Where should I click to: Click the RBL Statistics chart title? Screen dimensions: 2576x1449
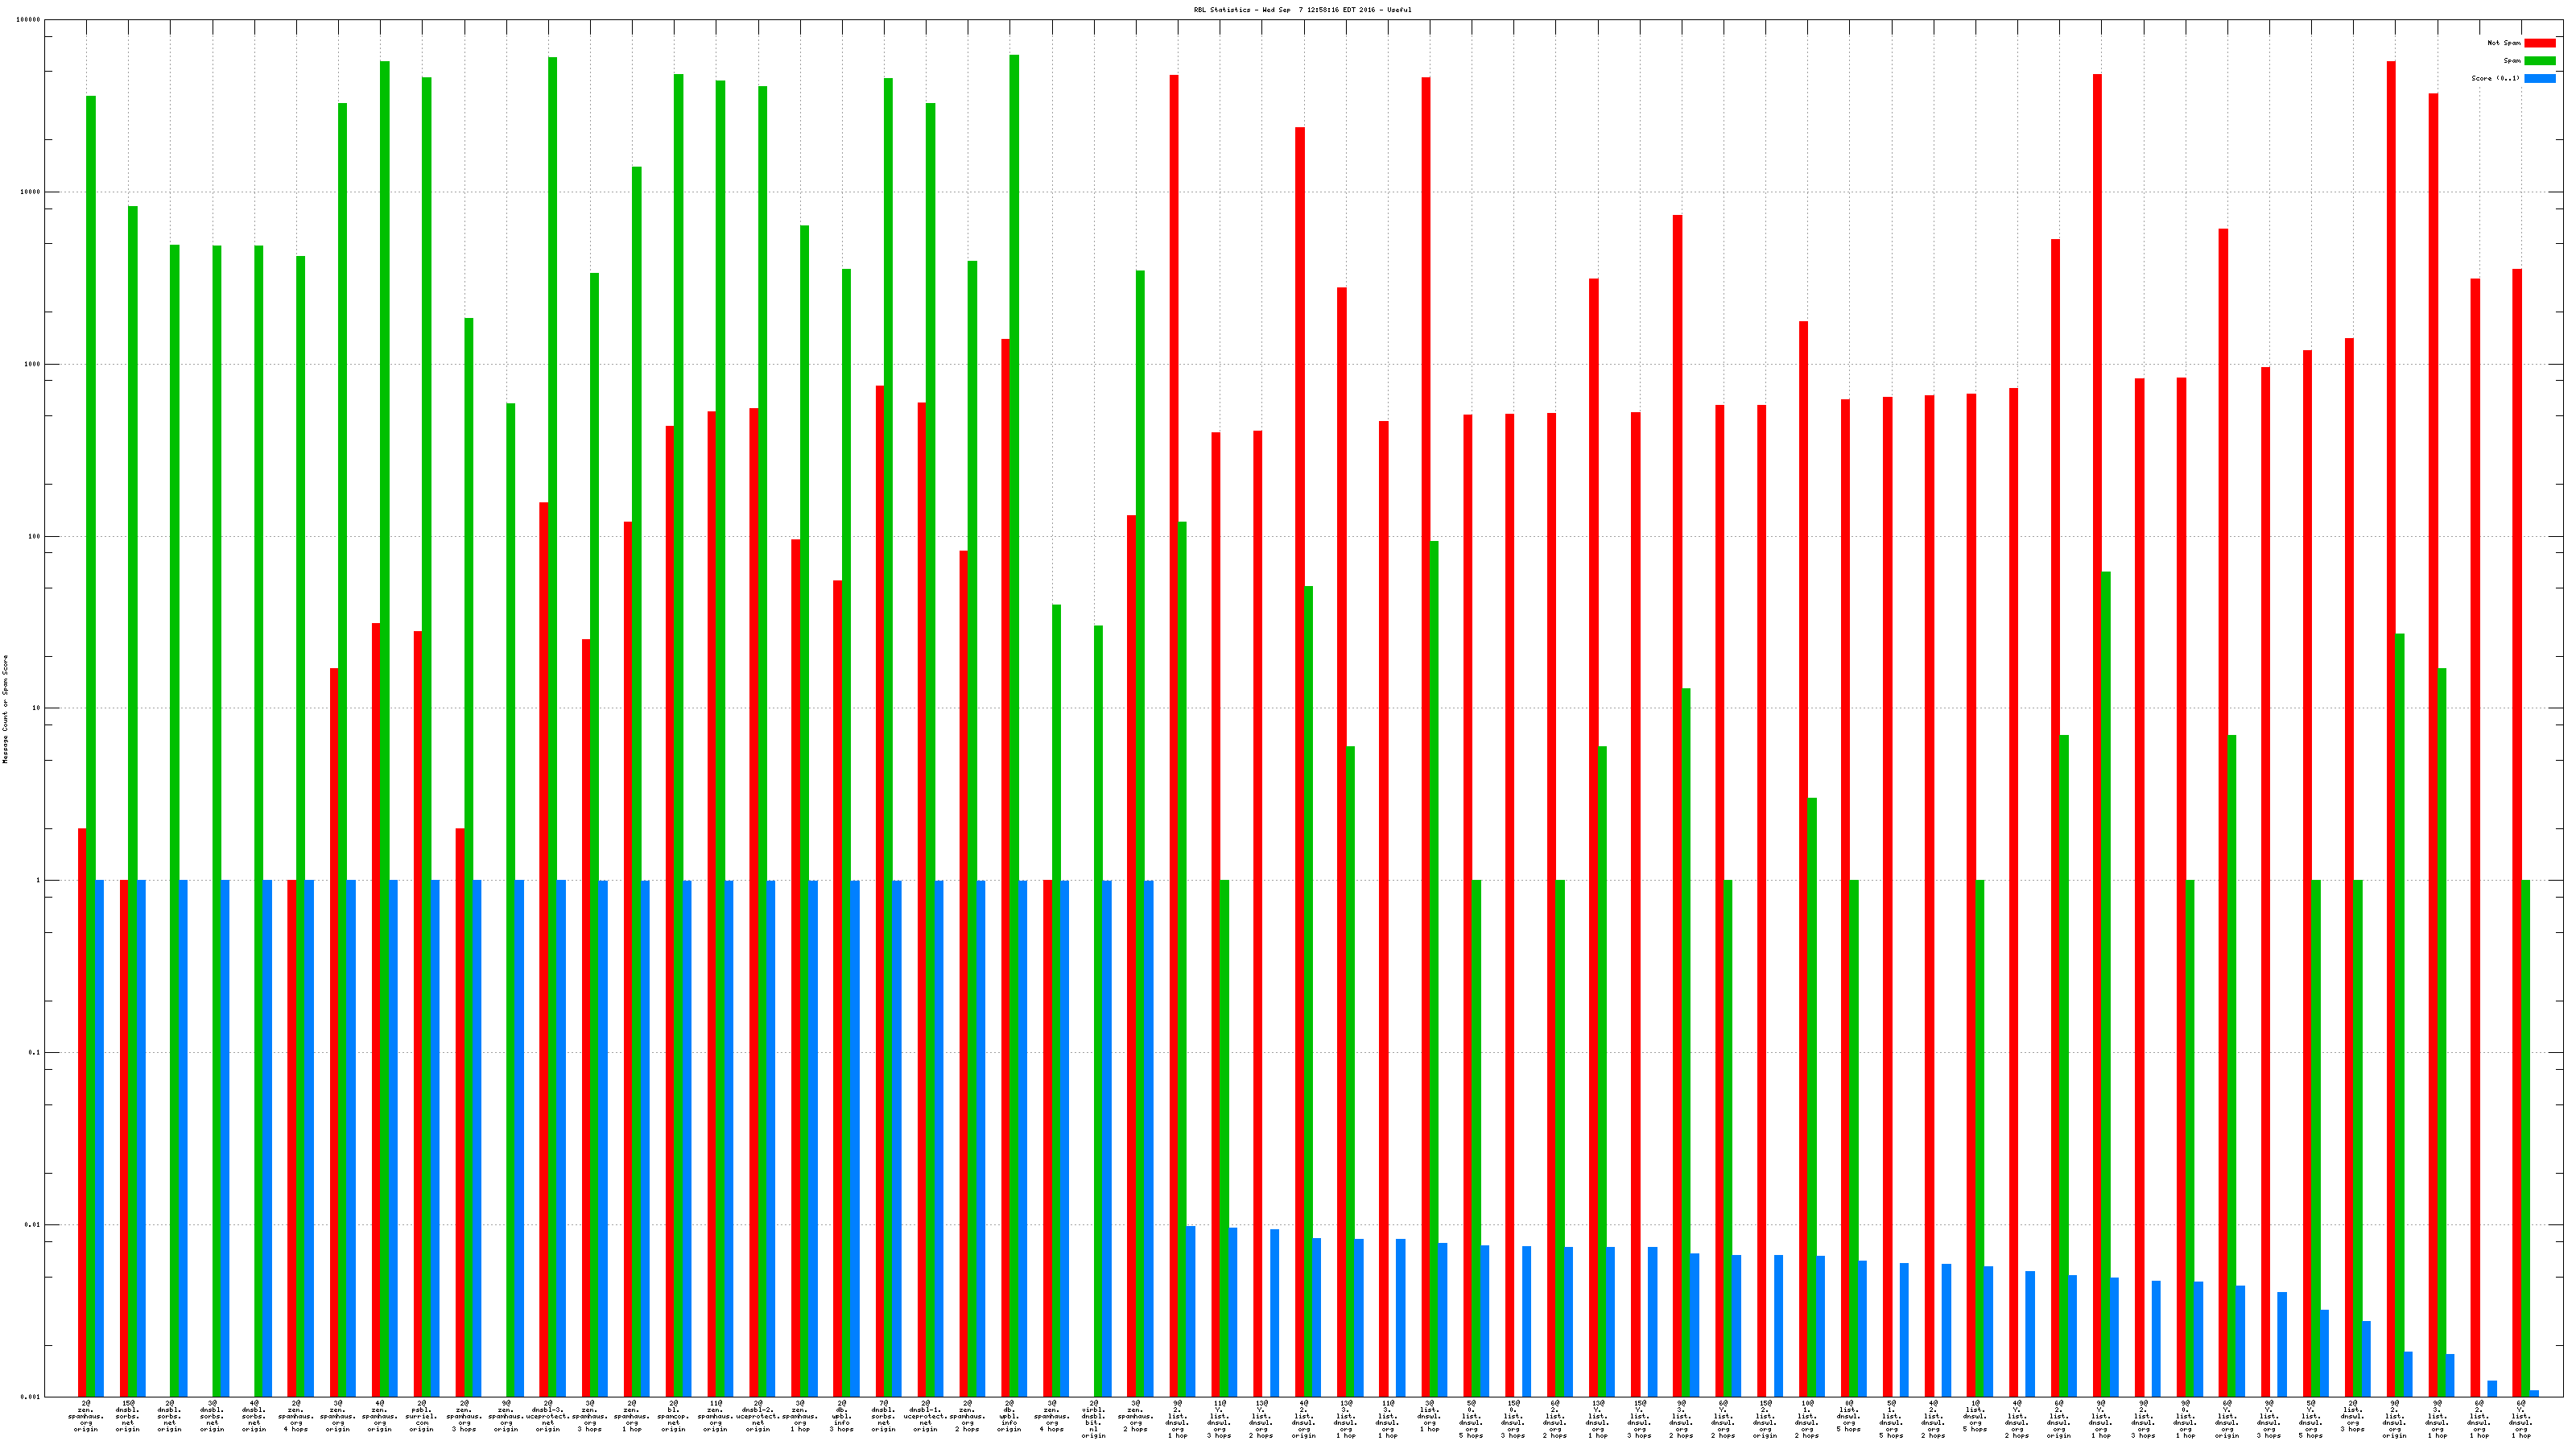1302,10
